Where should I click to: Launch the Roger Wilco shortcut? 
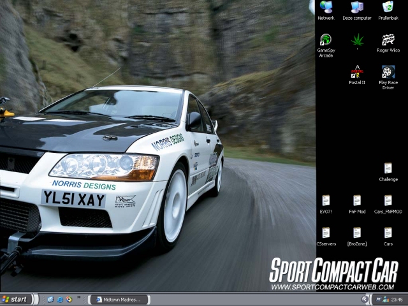388,40
